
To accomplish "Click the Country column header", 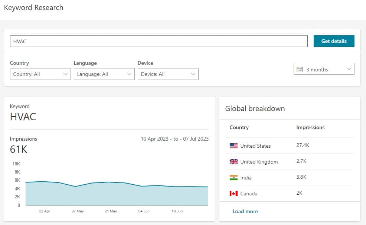I will tap(239, 127).
